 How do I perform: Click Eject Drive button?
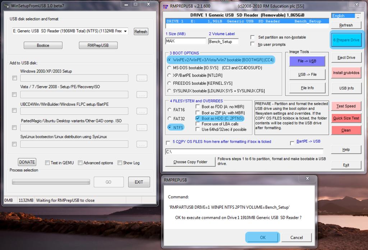coord(346,58)
